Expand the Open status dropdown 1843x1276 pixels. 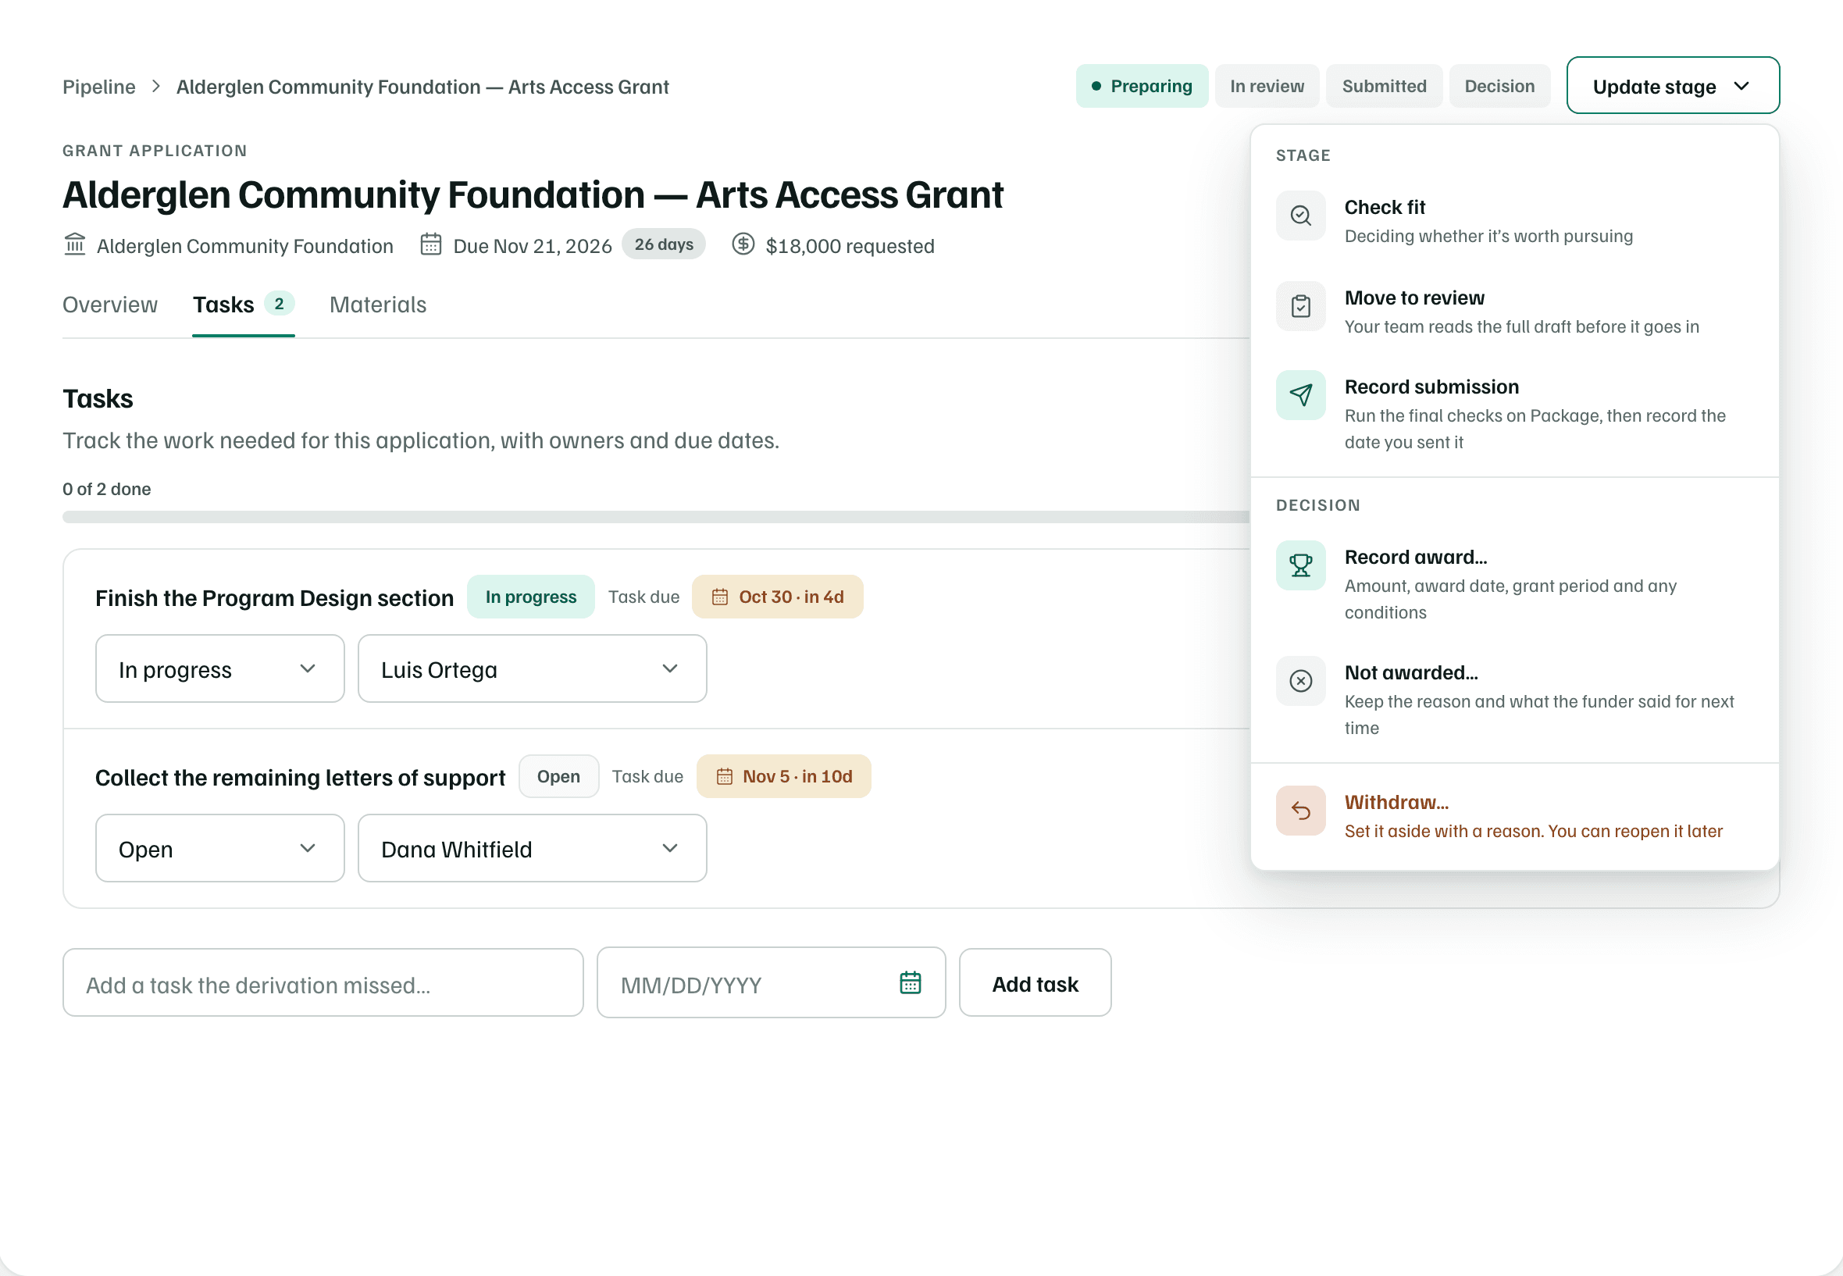tap(220, 848)
